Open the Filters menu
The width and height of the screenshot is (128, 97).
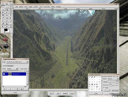53,7
